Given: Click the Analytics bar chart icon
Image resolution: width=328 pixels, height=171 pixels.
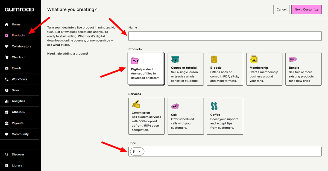Looking at the screenshot, I should click(7, 101).
